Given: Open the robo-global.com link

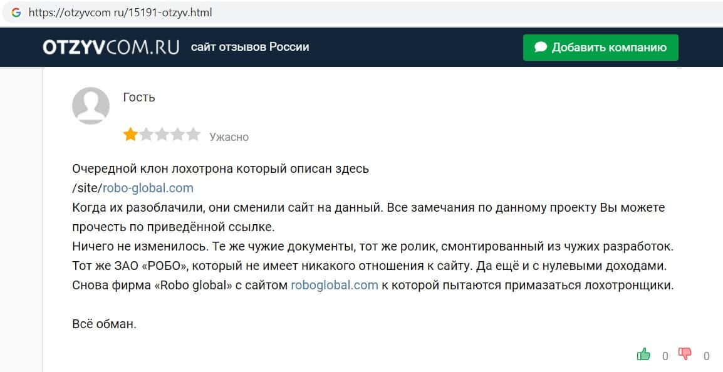Looking at the screenshot, I should point(148,188).
